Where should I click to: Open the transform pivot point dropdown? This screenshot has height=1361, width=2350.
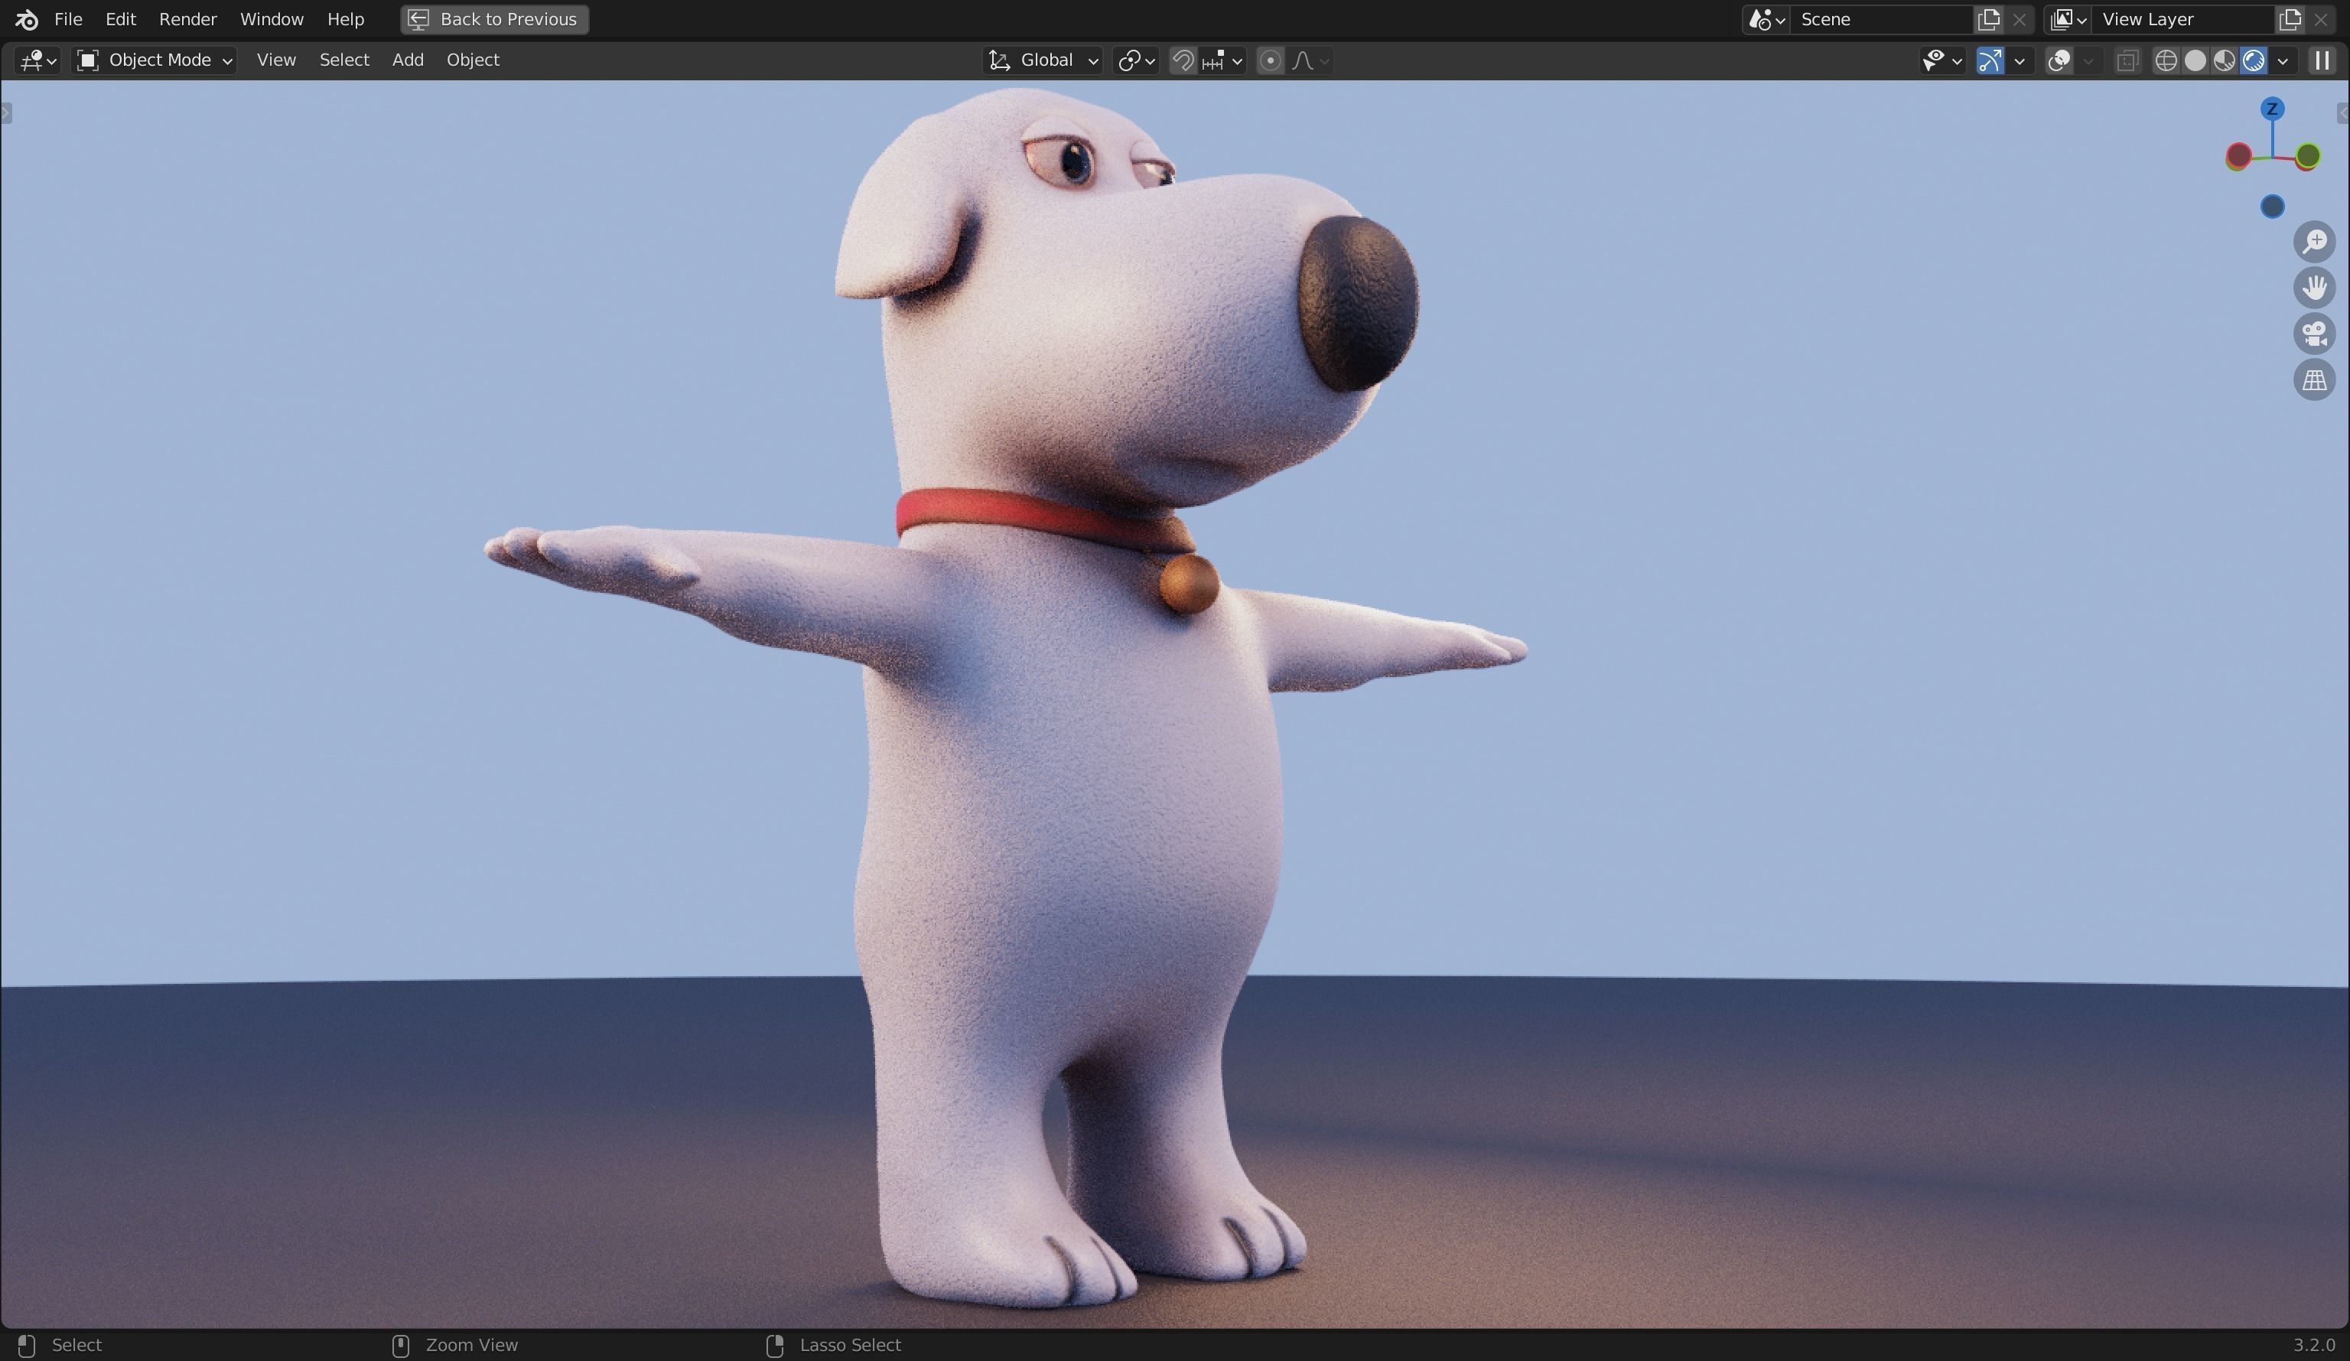pos(1136,60)
